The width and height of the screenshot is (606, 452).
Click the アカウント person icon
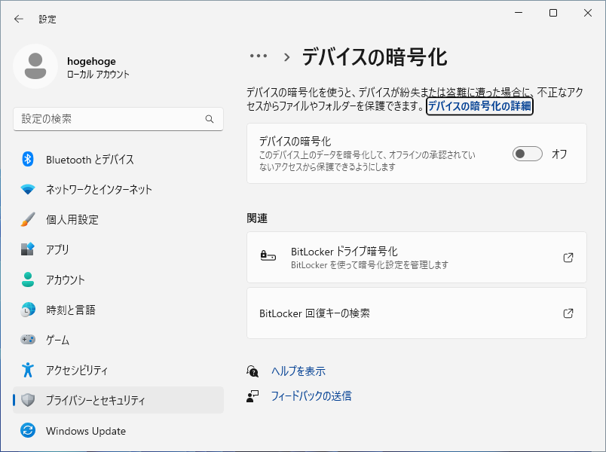point(28,279)
